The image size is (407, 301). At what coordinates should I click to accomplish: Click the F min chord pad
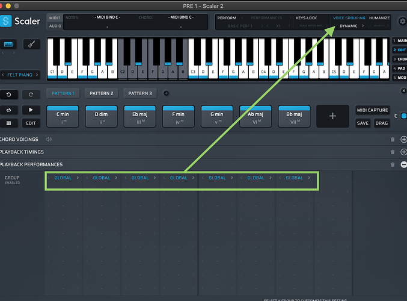[x=179, y=116]
